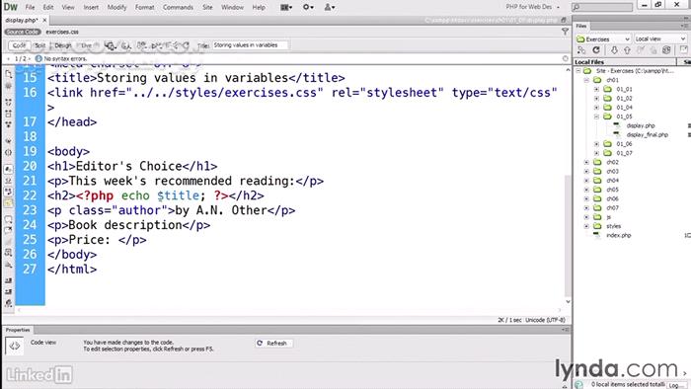Expand the ch02 folder
Viewport: 691px width, 389px height.
click(586, 162)
